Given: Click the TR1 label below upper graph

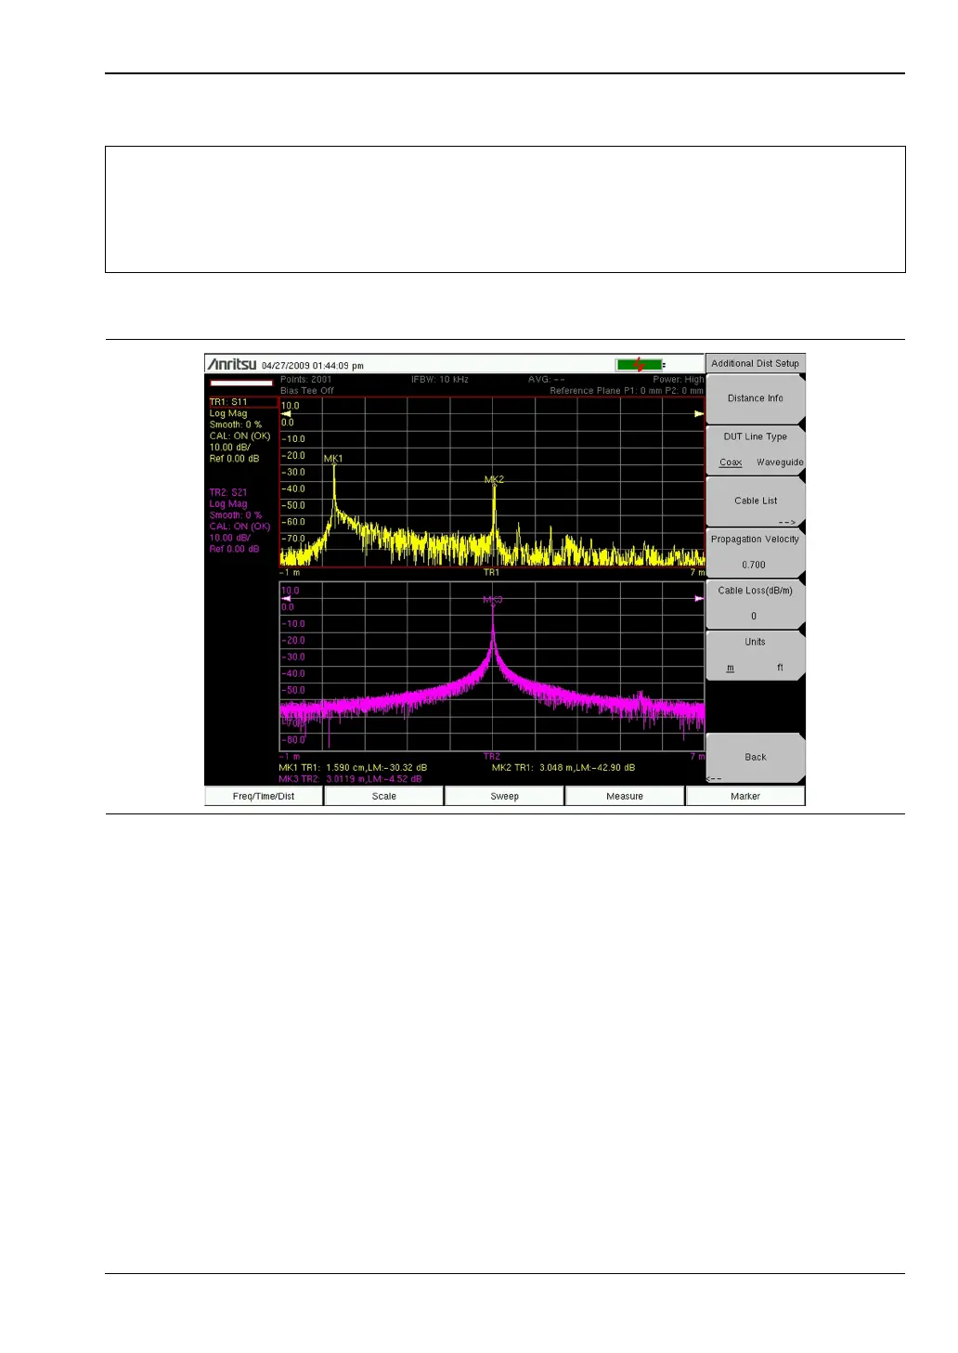Looking at the screenshot, I should [x=492, y=573].
